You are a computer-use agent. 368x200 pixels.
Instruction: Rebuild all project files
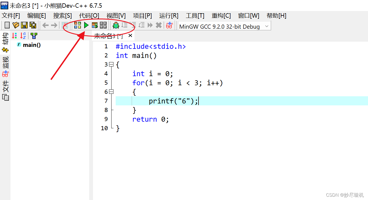click(x=103, y=25)
